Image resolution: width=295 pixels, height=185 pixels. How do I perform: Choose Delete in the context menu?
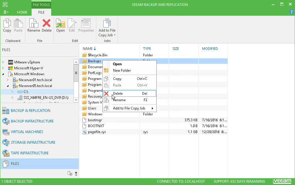130,93
